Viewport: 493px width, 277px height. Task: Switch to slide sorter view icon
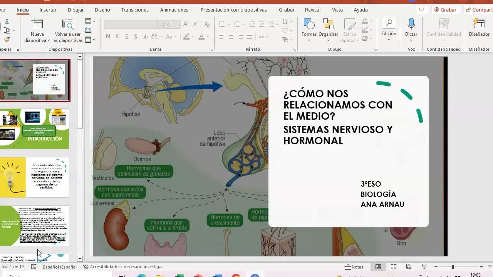[x=394, y=267]
